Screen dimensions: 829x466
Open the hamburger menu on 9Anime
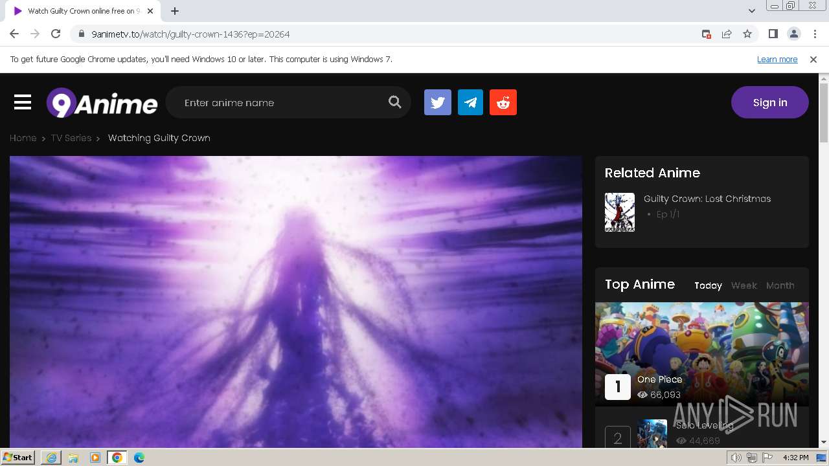click(23, 102)
